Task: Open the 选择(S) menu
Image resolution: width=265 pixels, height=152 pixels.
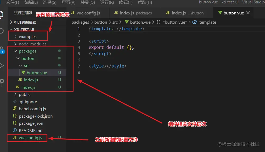Action: [x=50, y=2]
